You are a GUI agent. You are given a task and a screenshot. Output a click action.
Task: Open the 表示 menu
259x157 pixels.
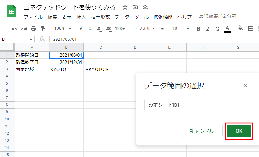coord(67,17)
